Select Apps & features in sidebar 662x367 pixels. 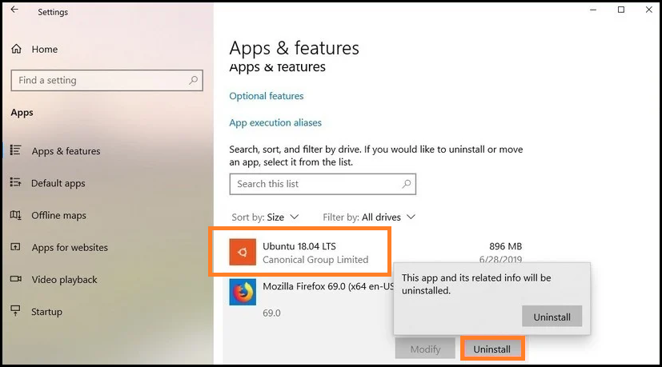(x=66, y=151)
